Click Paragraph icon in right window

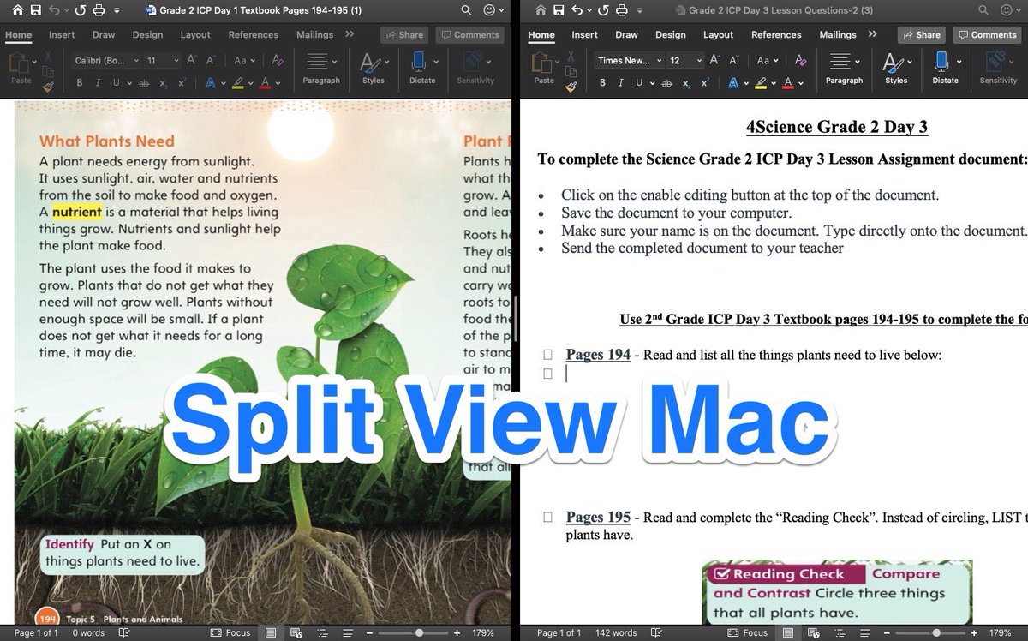pos(840,62)
